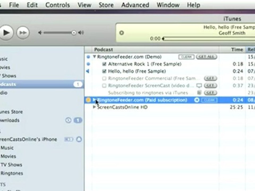
Task: Select ScreenCastsOnline's iPhone device
Action: (28, 139)
